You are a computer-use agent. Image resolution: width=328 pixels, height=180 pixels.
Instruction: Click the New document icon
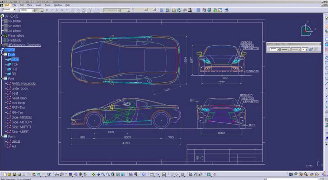(5, 174)
